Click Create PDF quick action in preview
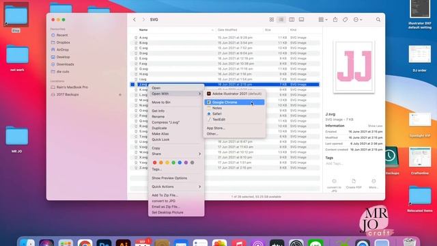The height and width of the screenshot is (246, 437). (x=354, y=184)
